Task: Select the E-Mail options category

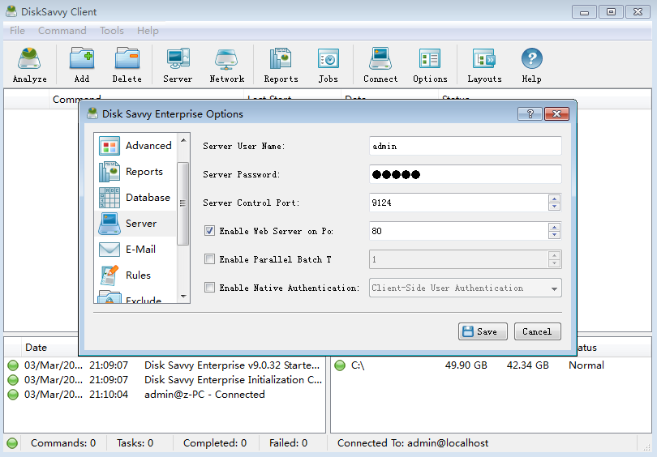Action: pyautogui.click(x=135, y=250)
